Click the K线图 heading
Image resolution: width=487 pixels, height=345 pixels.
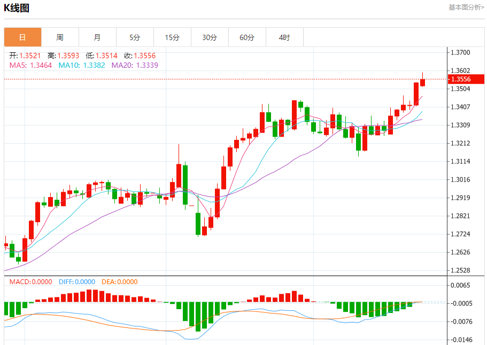pyautogui.click(x=17, y=8)
